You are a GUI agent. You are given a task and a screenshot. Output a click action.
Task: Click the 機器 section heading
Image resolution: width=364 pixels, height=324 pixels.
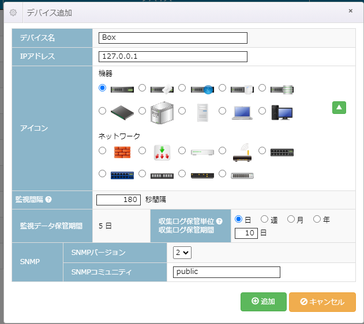click(x=106, y=74)
